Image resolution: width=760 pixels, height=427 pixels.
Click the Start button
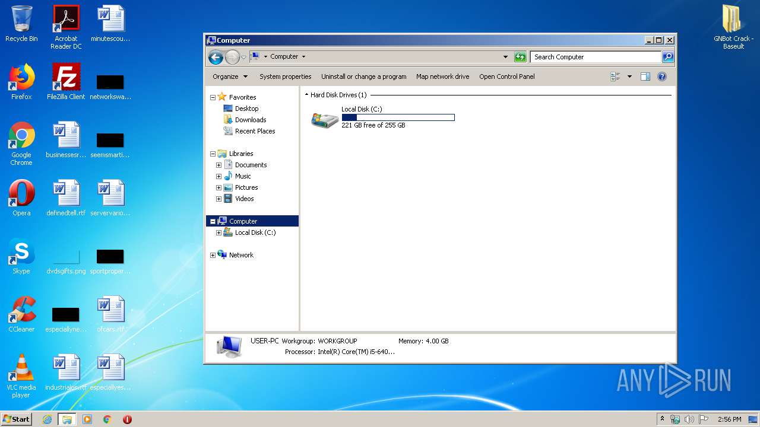(16, 419)
